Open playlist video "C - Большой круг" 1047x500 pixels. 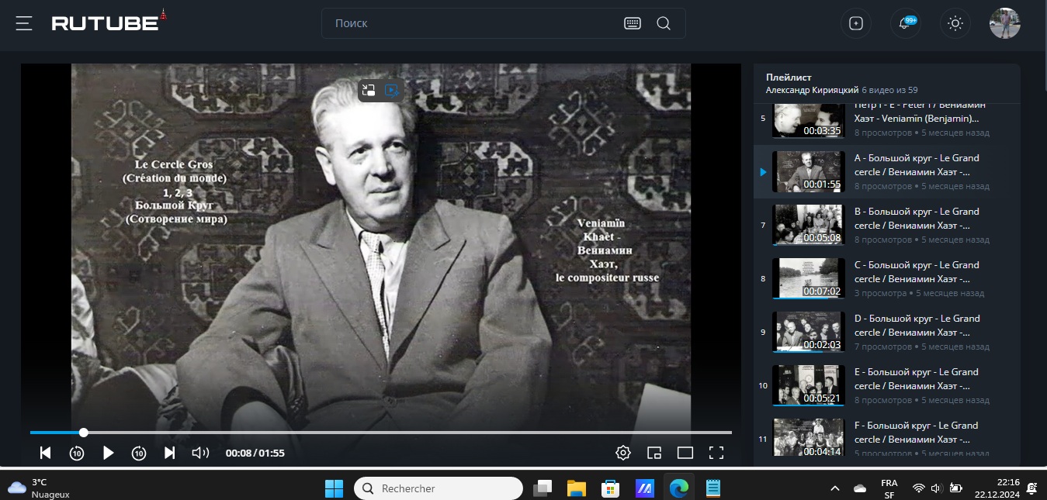(x=916, y=271)
